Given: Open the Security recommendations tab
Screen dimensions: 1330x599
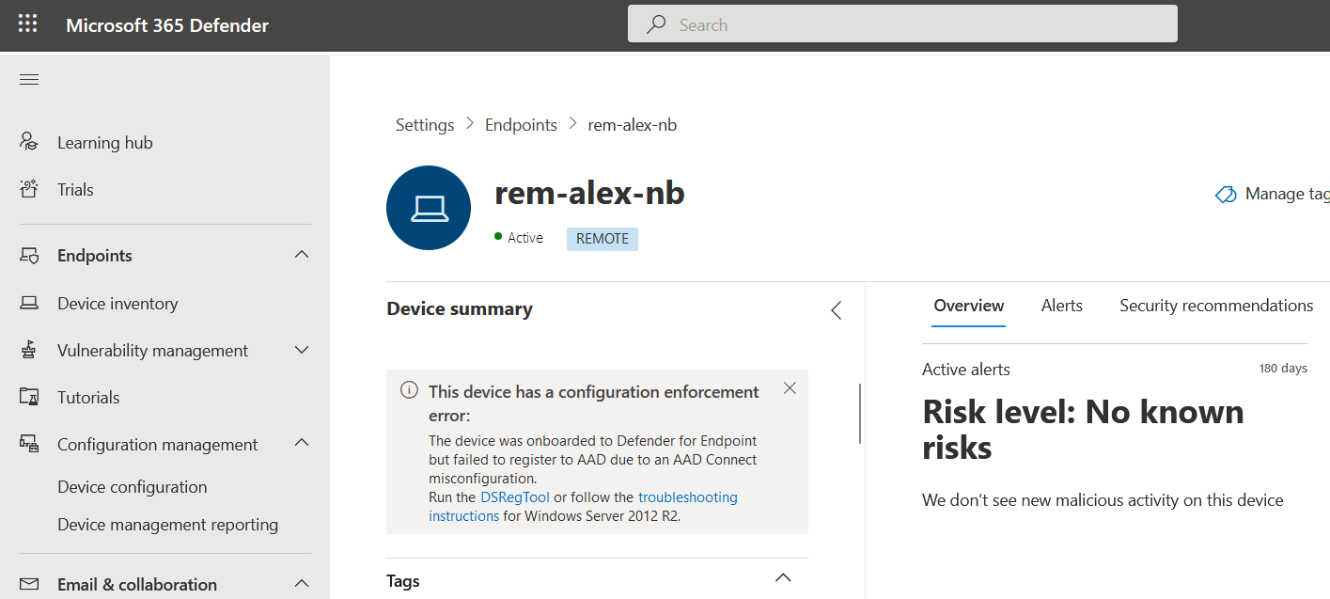Looking at the screenshot, I should tap(1216, 306).
